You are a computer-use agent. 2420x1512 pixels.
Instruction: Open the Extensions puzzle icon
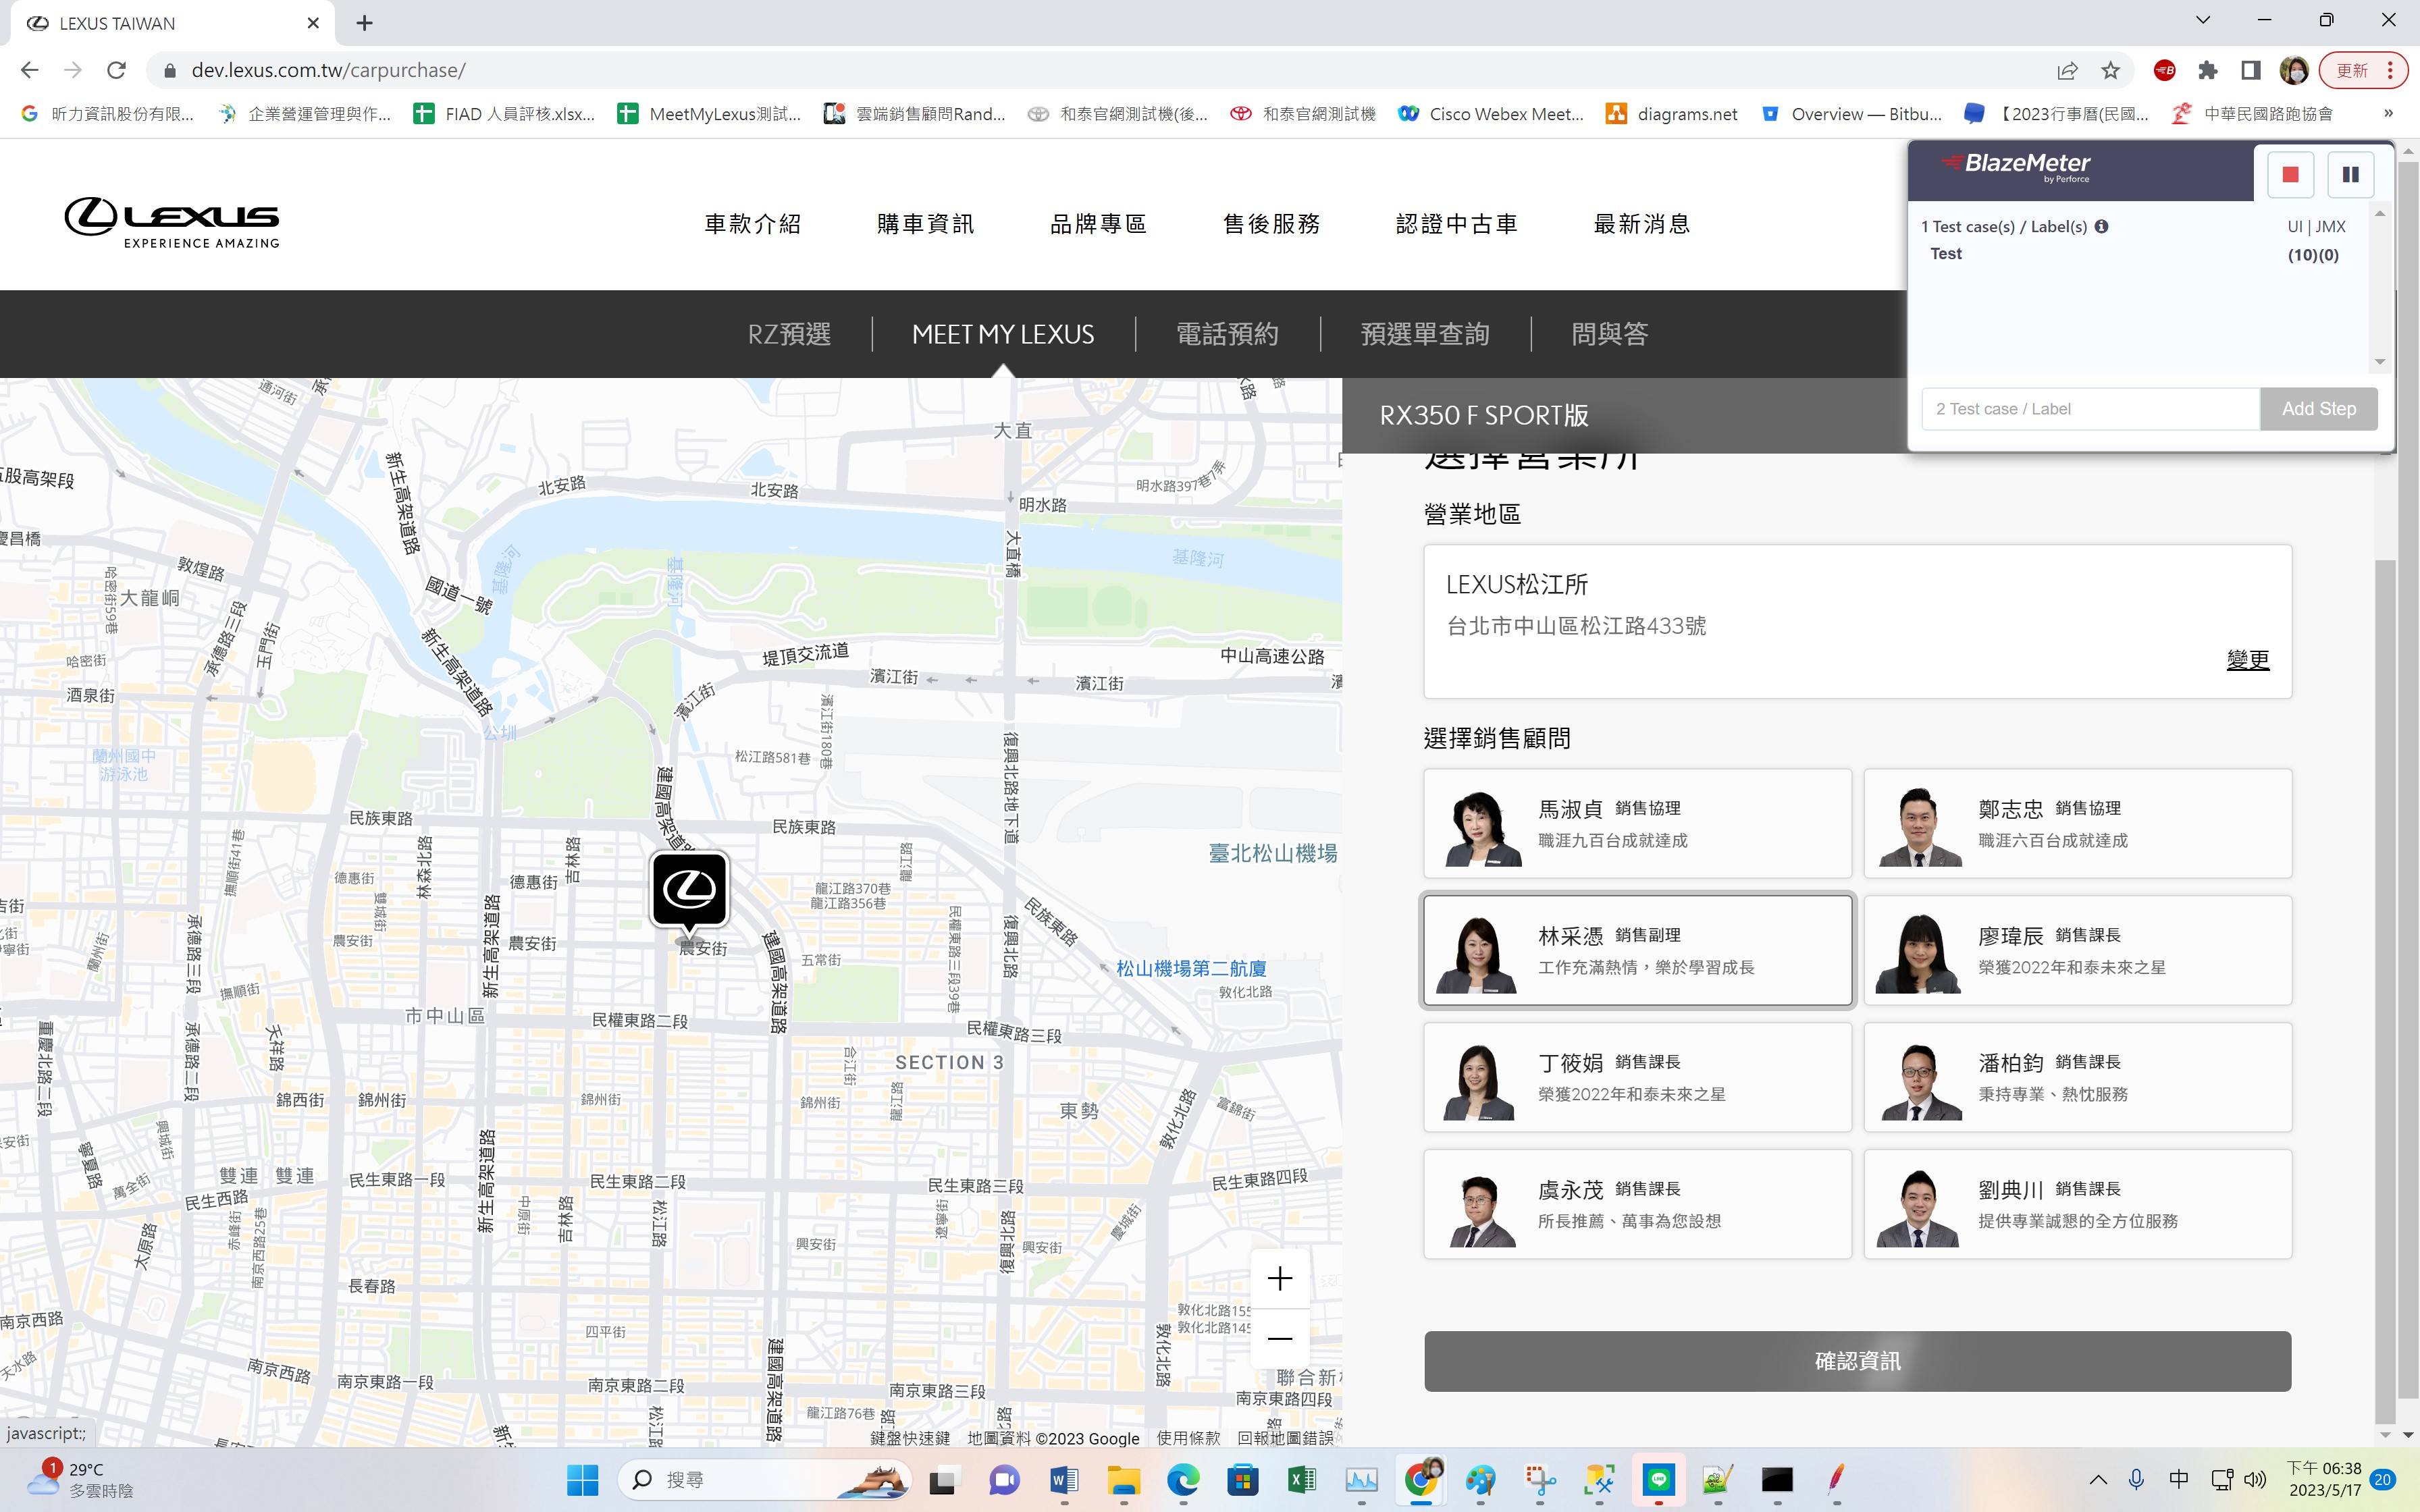click(x=2208, y=70)
